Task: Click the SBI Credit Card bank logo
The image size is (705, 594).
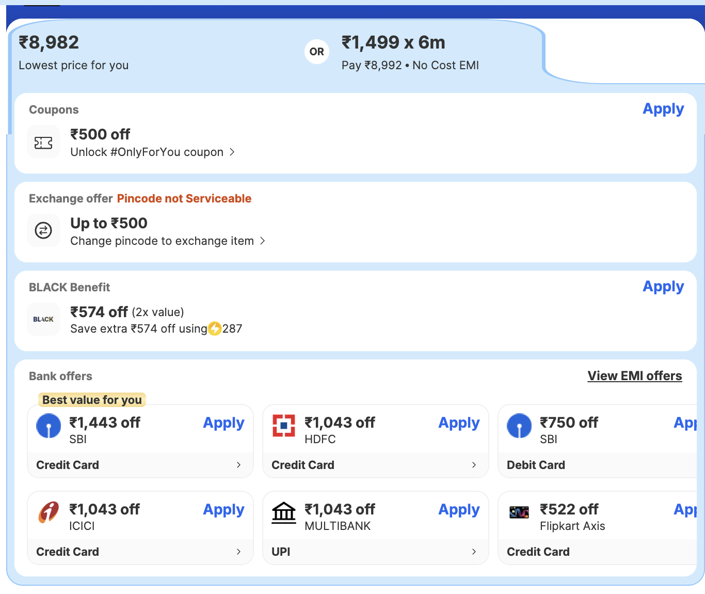Action: [x=49, y=426]
